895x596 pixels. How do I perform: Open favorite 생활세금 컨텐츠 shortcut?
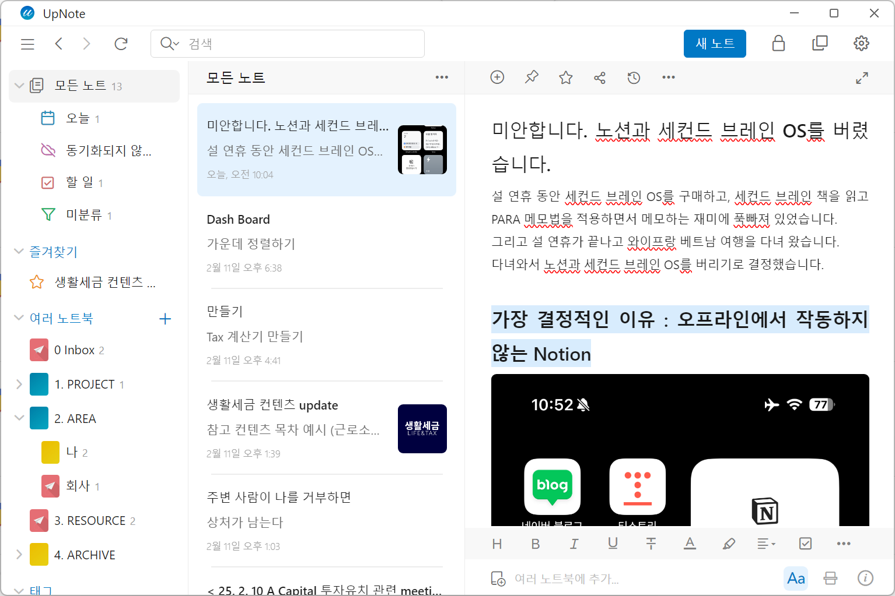[x=94, y=283]
